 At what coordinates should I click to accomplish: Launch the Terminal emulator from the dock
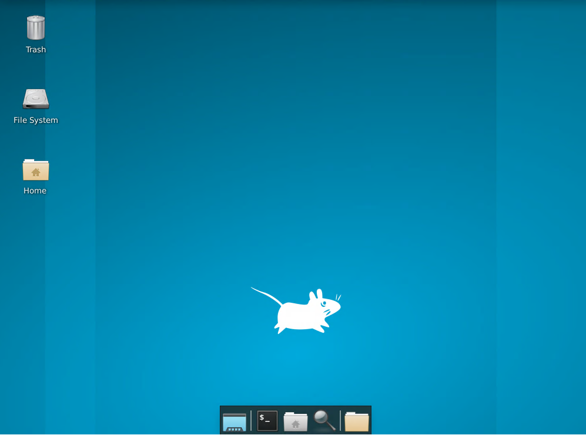tap(267, 421)
